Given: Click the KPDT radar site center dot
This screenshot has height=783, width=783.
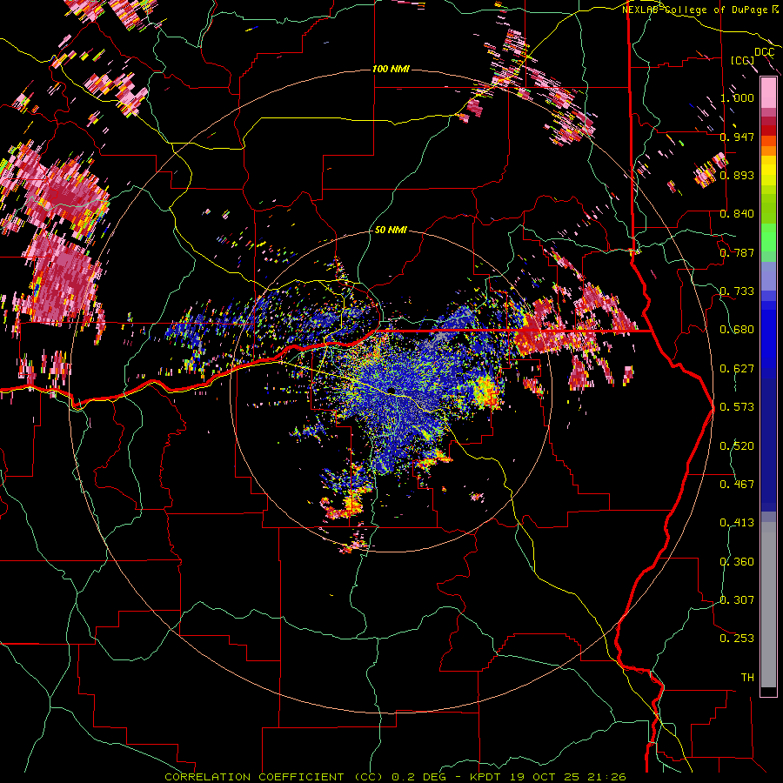Looking at the screenshot, I should pyautogui.click(x=391, y=390).
